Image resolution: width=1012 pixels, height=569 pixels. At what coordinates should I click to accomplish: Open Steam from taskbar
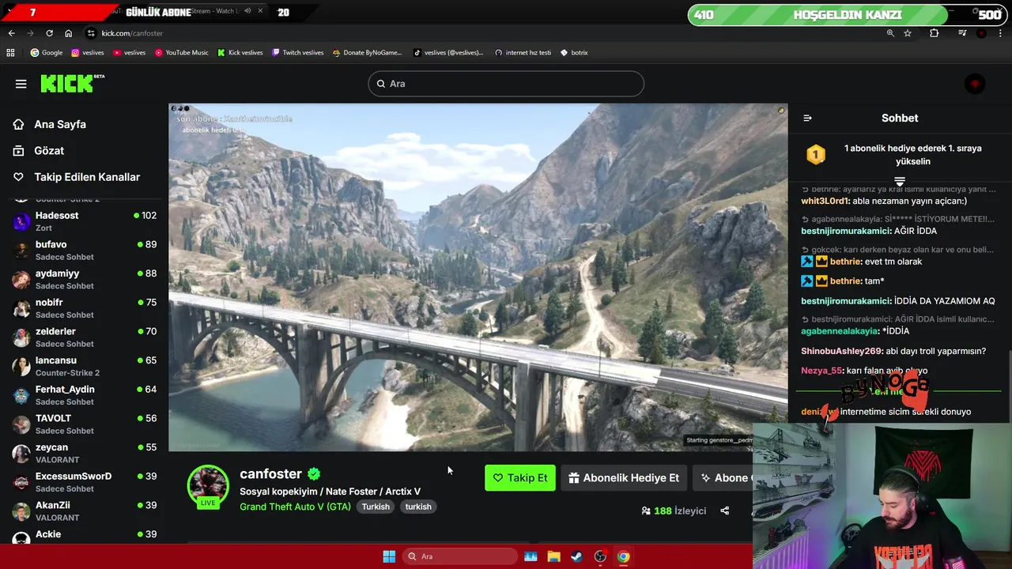[576, 556]
